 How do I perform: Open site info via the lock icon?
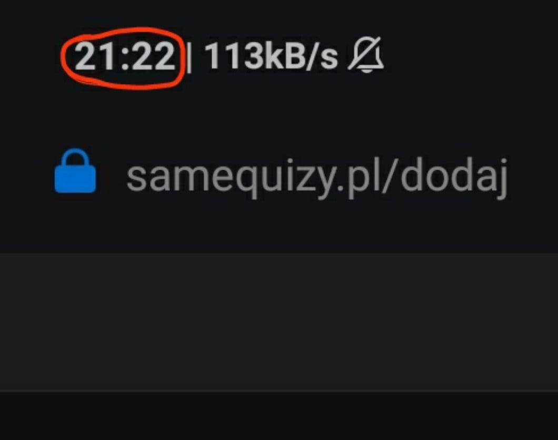pos(75,171)
